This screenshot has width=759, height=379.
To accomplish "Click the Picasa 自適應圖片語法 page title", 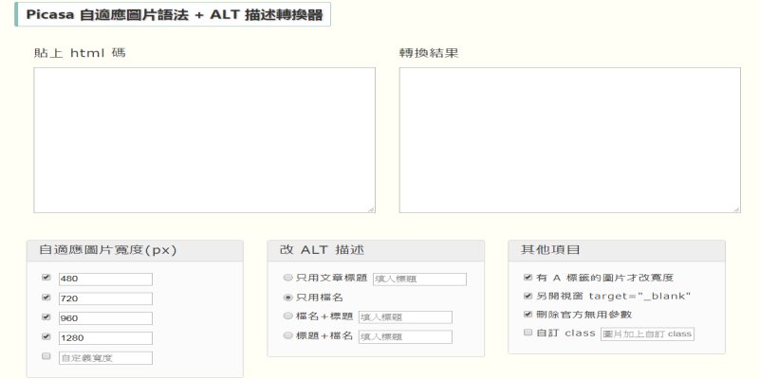I will pyautogui.click(x=174, y=14).
